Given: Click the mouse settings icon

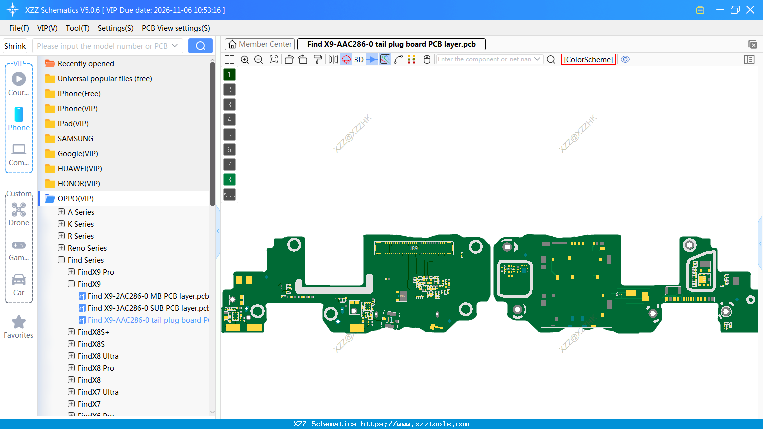Looking at the screenshot, I should pos(427,59).
